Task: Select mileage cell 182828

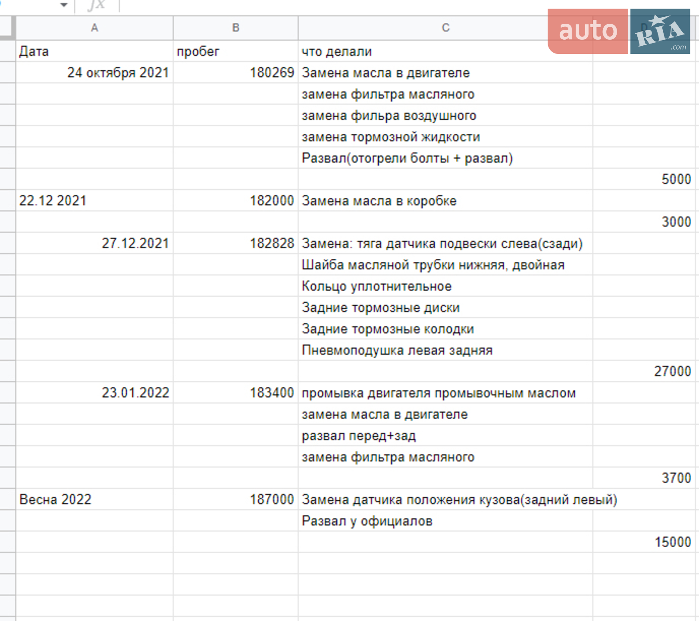Action: point(235,243)
